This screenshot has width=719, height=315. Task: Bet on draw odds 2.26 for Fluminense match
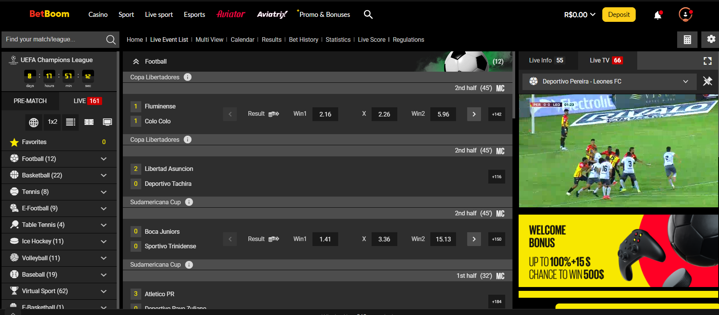click(x=384, y=114)
